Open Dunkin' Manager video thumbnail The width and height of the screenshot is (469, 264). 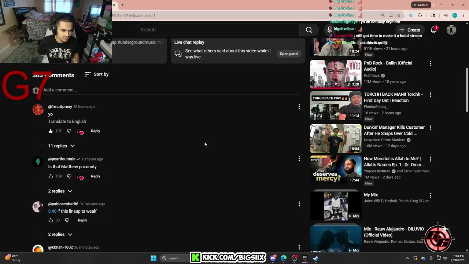click(x=336, y=139)
